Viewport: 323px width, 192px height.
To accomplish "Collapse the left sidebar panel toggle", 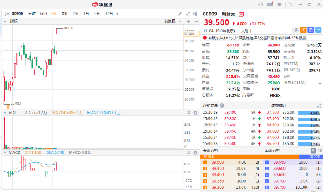I will pyautogui.click(x=6, y=14).
